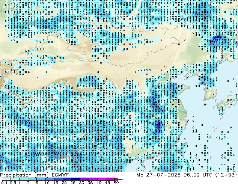
Task: Click the '(12+93)' forecast run text
Action: (226, 175)
